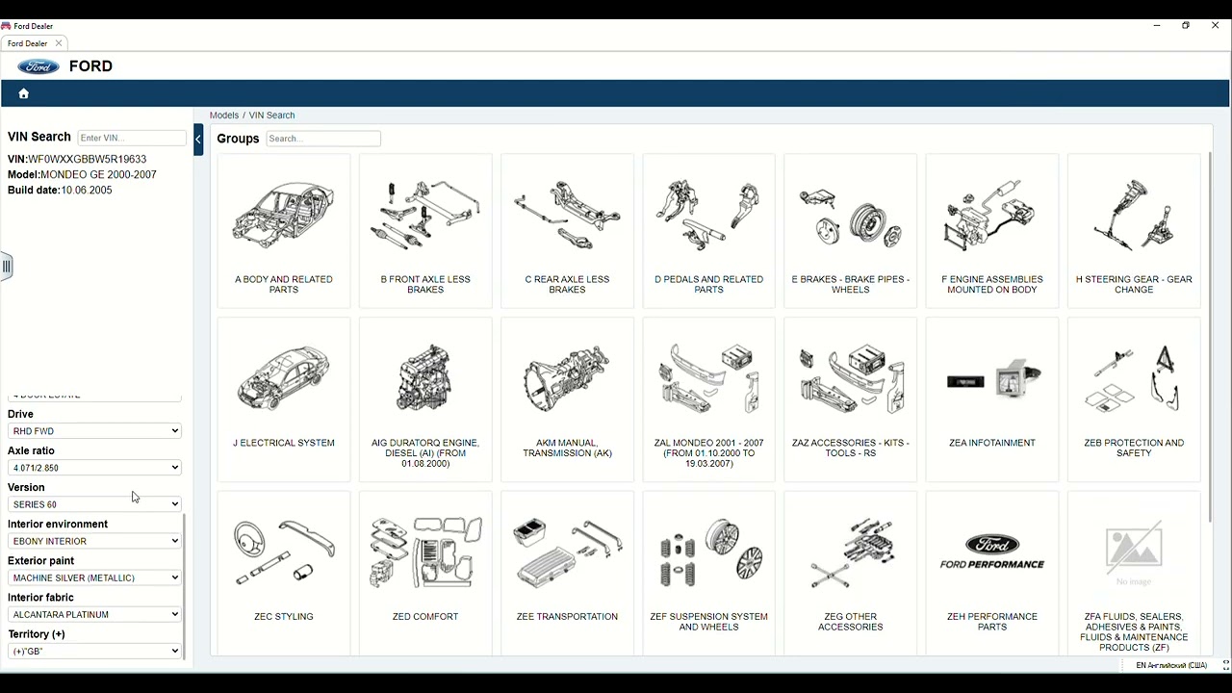
Task: Open the A Body and Related Parts group
Action: click(284, 231)
